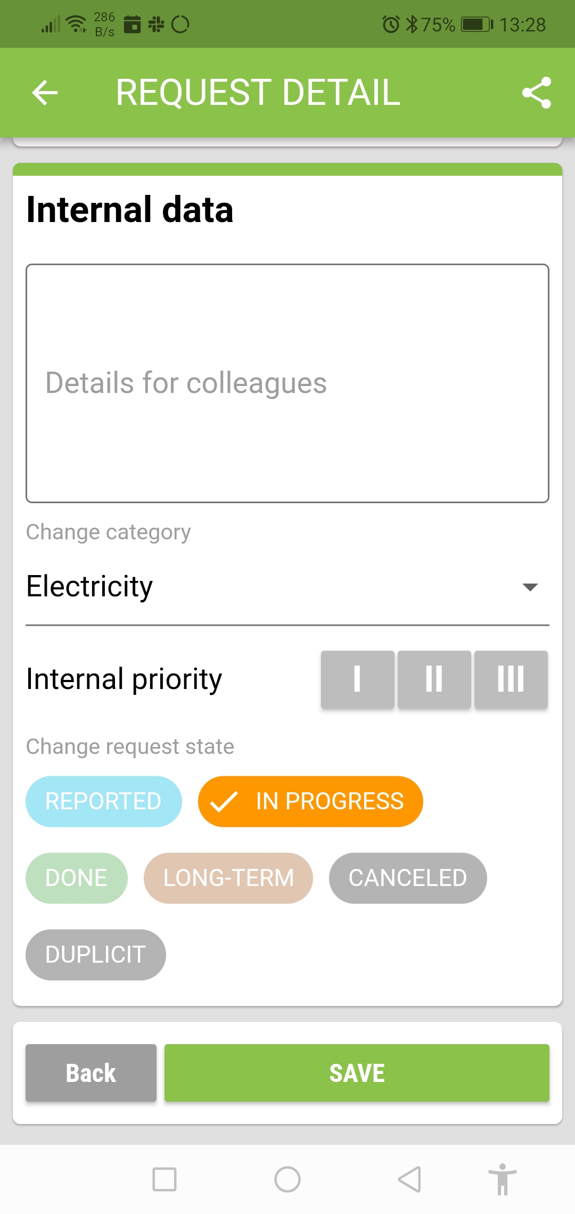The image size is (575, 1214).
Task: Tap Android recent apps square icon
Action: pos(165,1179)
